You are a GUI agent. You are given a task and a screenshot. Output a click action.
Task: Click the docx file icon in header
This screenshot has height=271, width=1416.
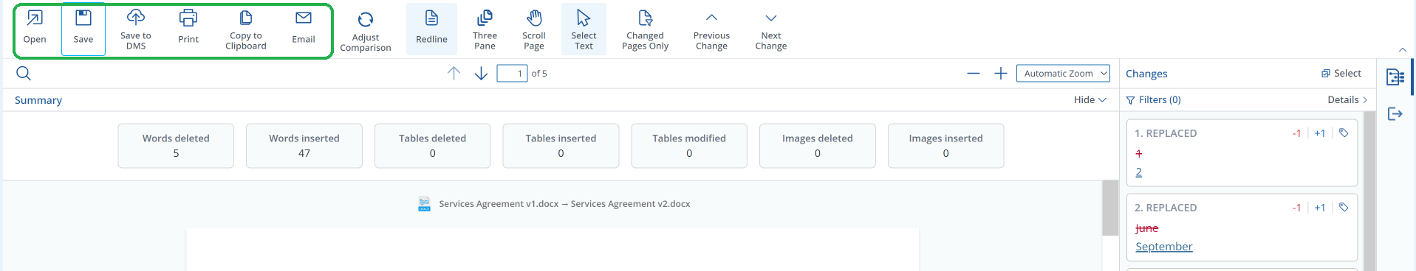tap(424, 204)
